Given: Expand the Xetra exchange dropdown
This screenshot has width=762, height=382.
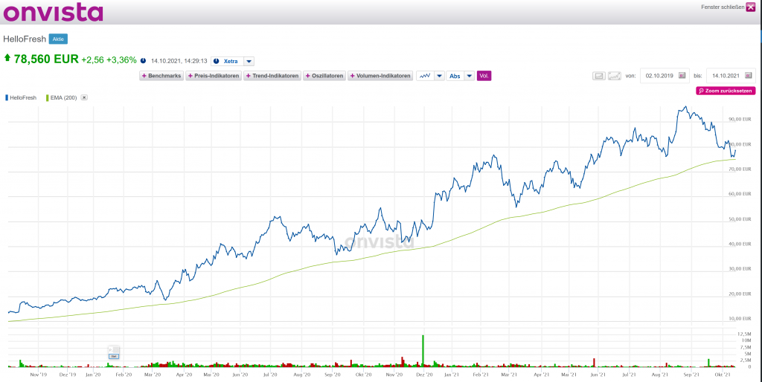Looking at the screenshot, I should tap(249, 61).
